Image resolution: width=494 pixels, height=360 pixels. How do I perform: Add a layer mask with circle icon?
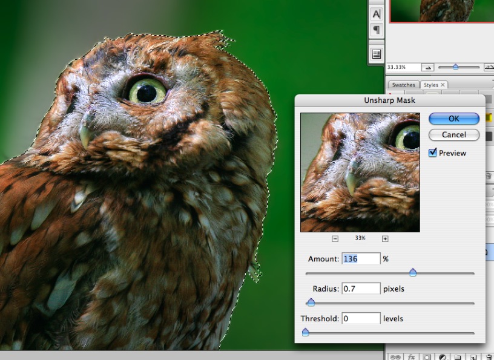click(x=427, y=357)
